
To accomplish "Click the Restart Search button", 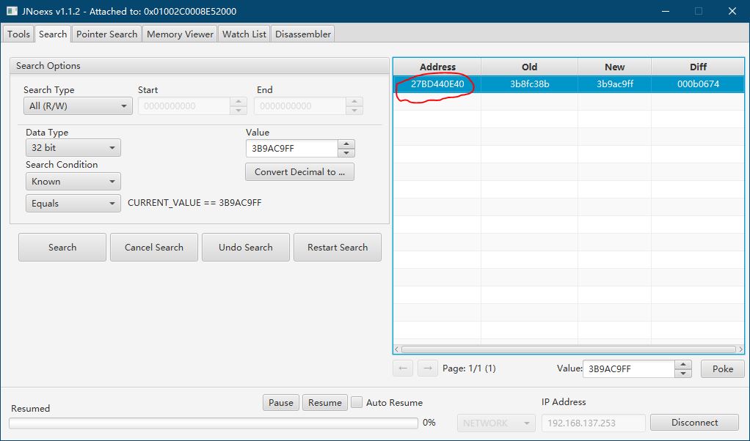I will [338, 247].
